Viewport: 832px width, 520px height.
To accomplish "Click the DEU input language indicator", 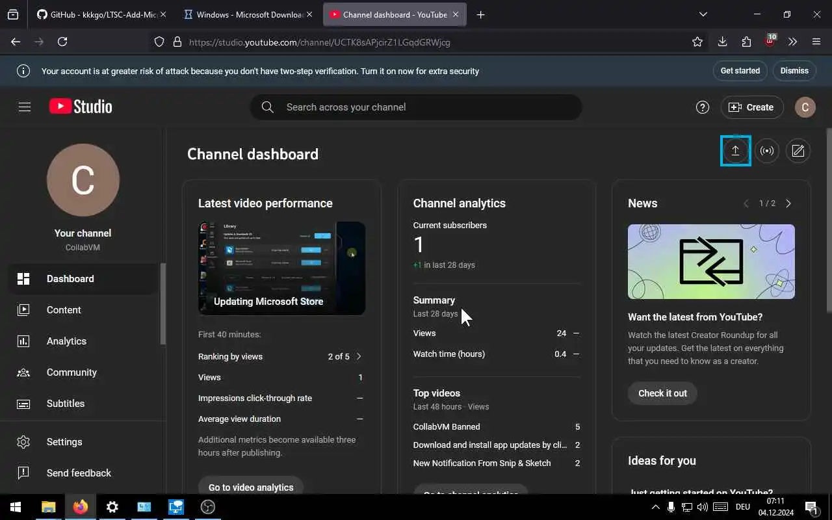I will 743,507.
